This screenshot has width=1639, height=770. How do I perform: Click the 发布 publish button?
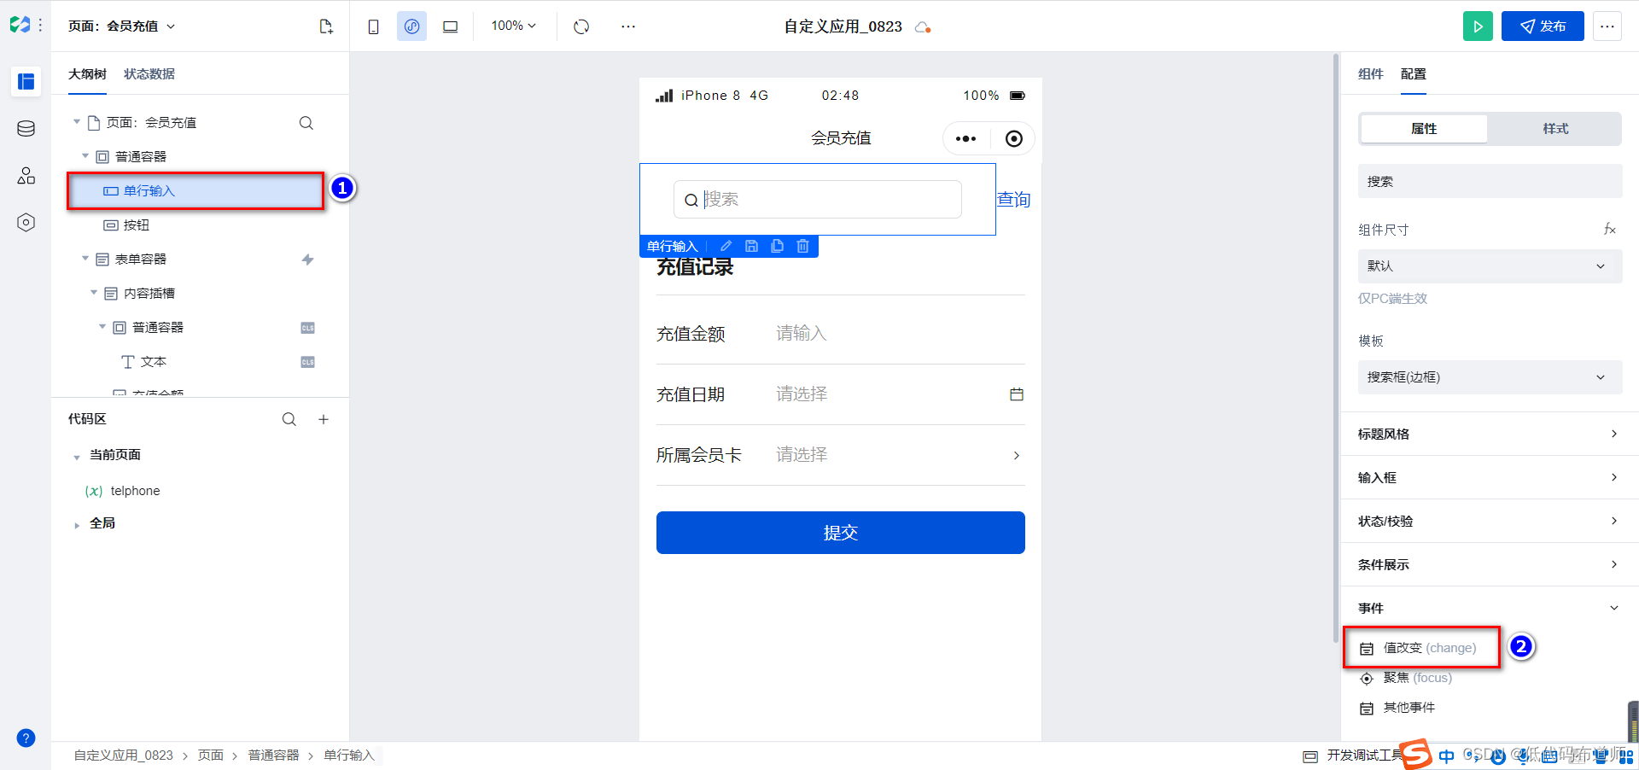point(1543,26)
